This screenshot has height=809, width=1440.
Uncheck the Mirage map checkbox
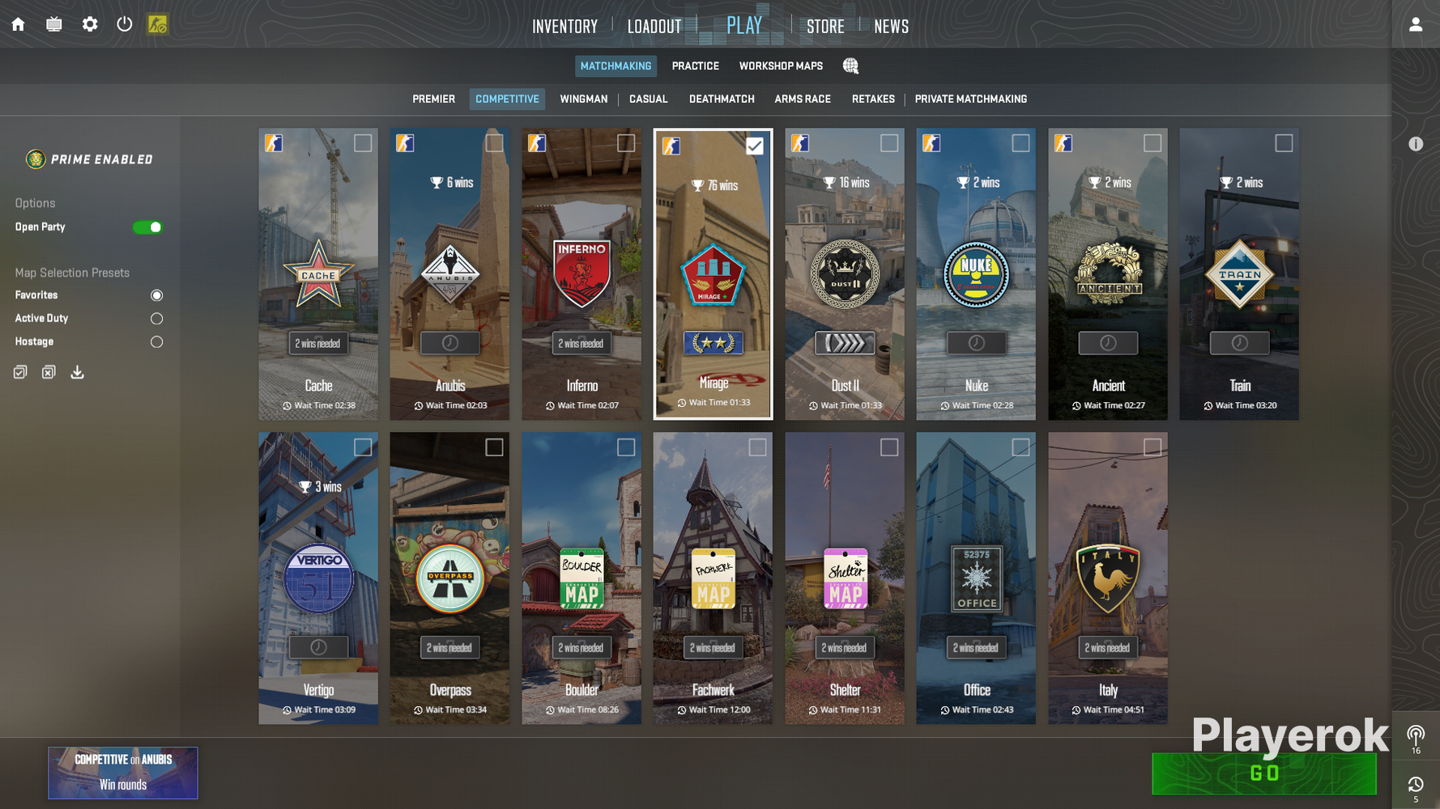[x=755, y=146]
